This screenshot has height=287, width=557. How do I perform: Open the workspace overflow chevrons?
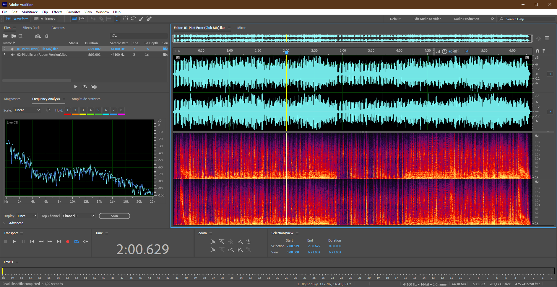[492, 19]
